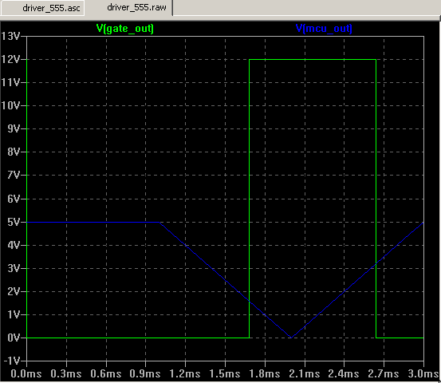Click the 11V vertical axis label
This screenshot has height=383, width=441.
pos(10,82)
